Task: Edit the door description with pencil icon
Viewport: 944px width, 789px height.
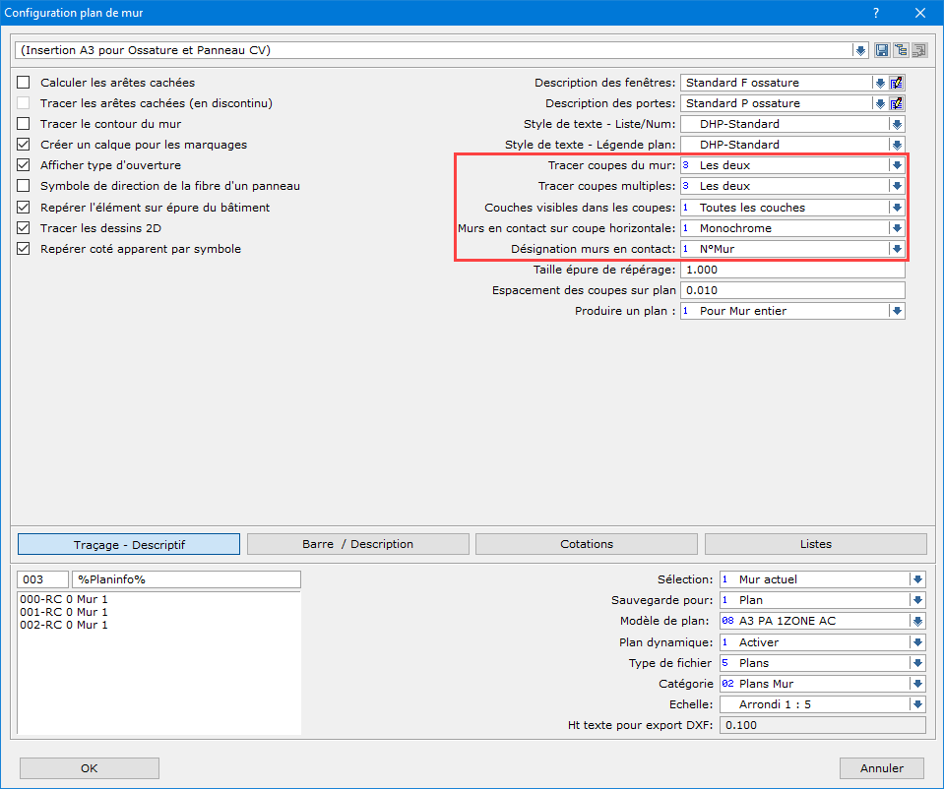Action: [x=897, y=103]
